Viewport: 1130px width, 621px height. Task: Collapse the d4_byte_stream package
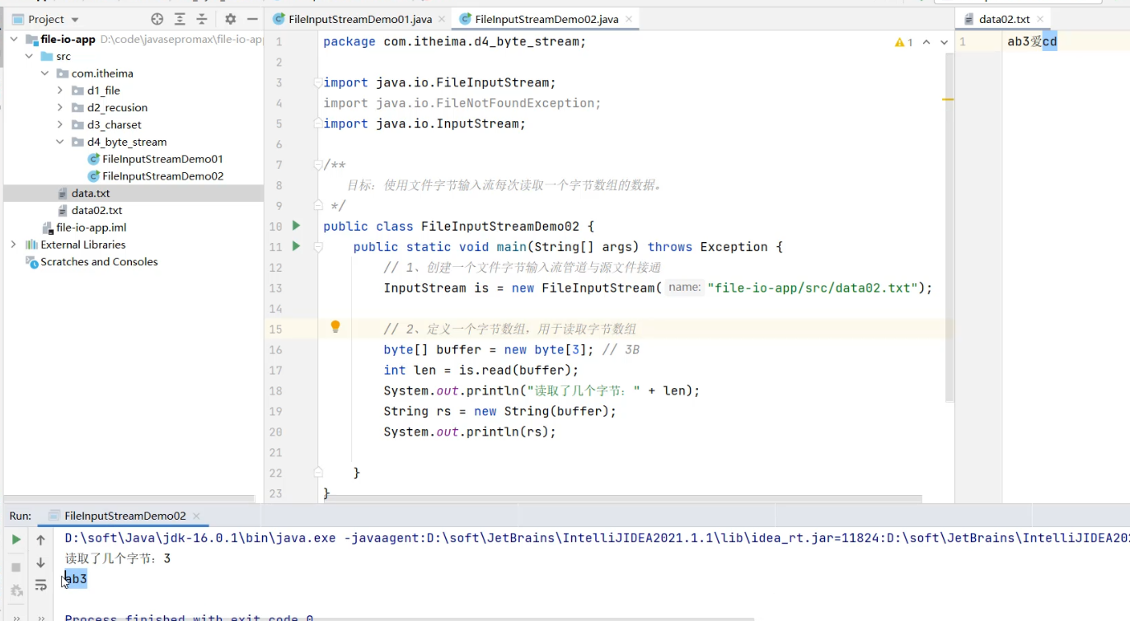(x=60, y=142)
